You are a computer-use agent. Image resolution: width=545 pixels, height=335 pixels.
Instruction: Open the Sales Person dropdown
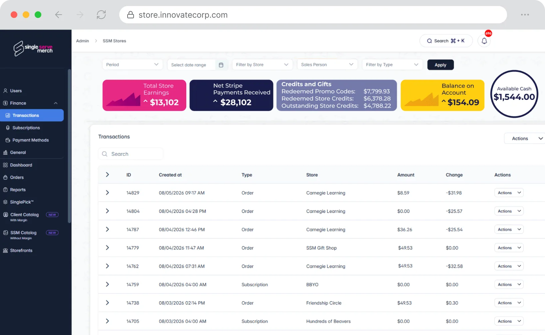click(327, 65)
